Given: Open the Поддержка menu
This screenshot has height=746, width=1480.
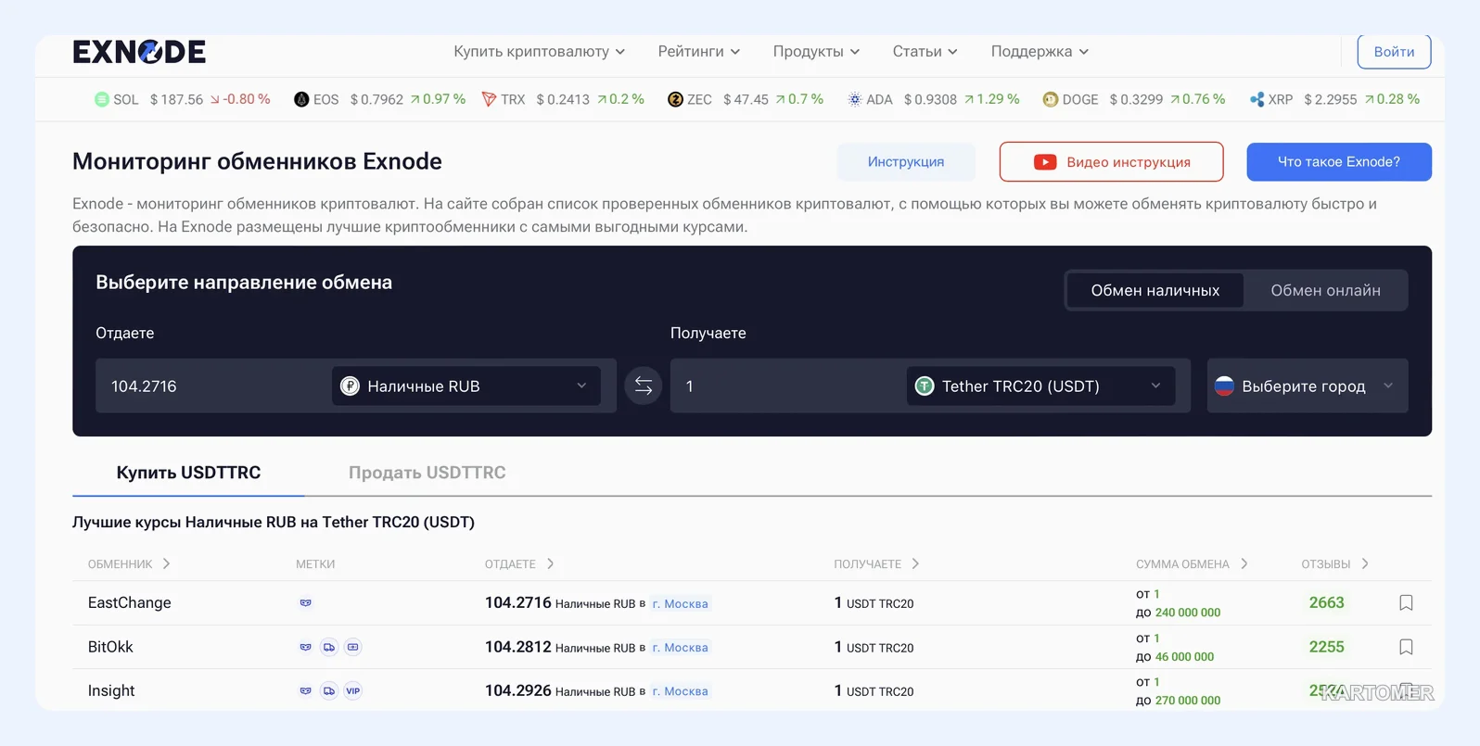Looking at the screenshot, I should (x=1040, y=52).
